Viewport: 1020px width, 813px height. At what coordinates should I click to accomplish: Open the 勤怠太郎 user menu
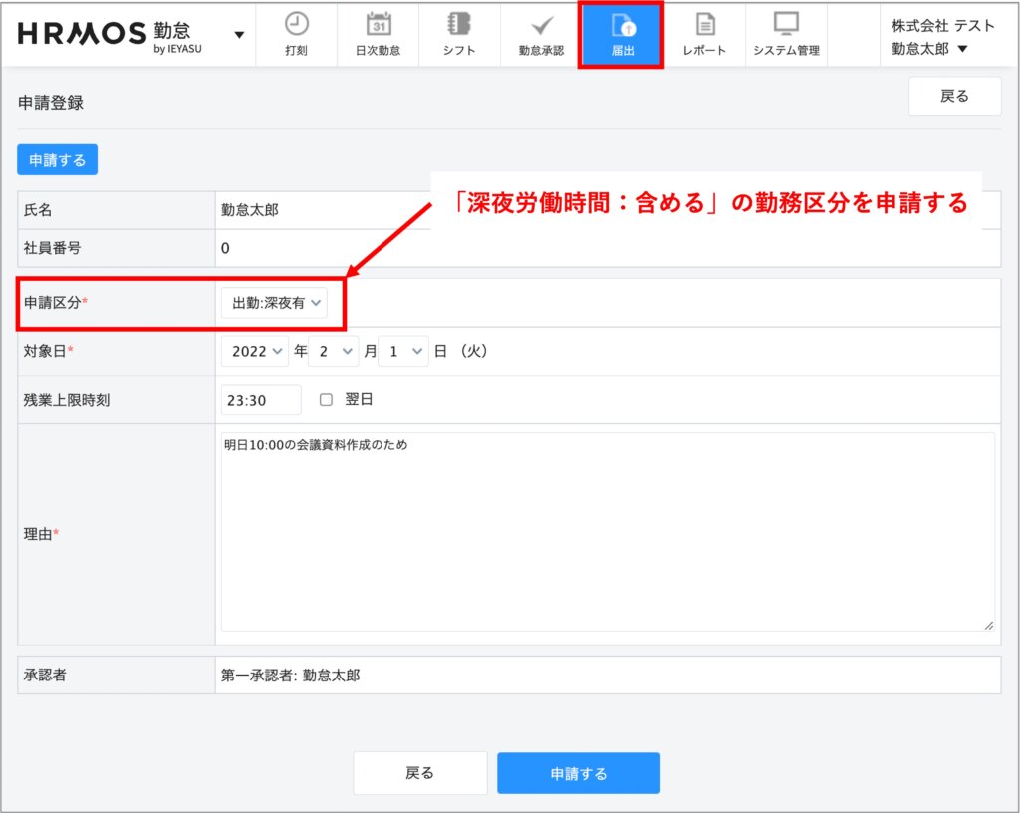(x=928, y=49)
